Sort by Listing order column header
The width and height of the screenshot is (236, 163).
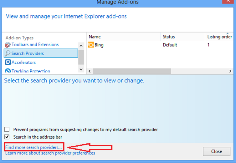[x=220, y=37]
